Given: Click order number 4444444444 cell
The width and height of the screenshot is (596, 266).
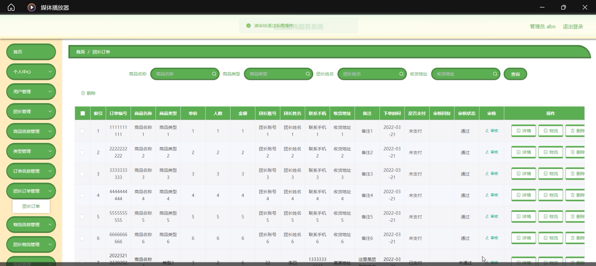Looking at the screenshot, I should coord(118,195).
